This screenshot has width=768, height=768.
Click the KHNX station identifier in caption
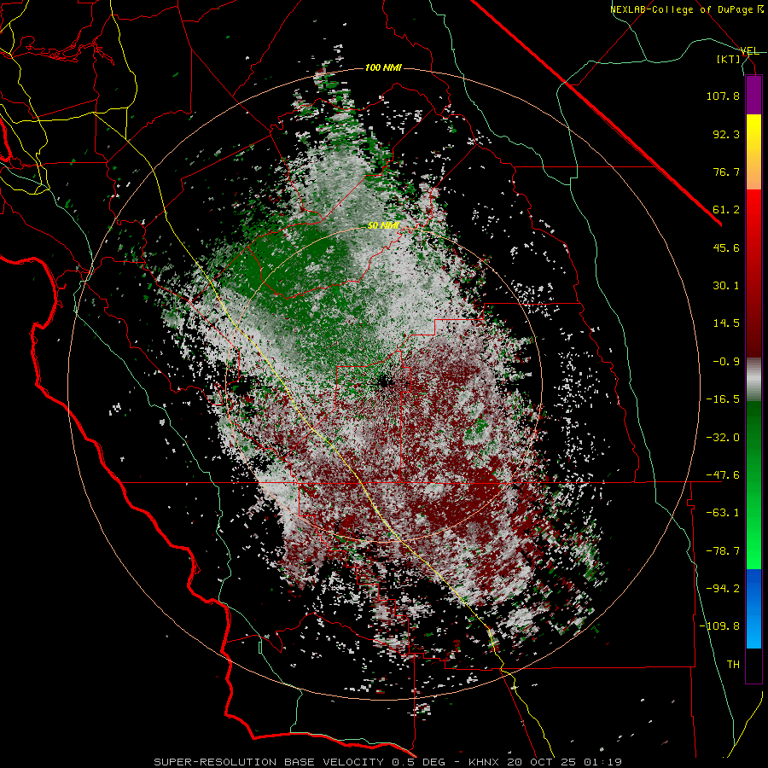(485, 762)
